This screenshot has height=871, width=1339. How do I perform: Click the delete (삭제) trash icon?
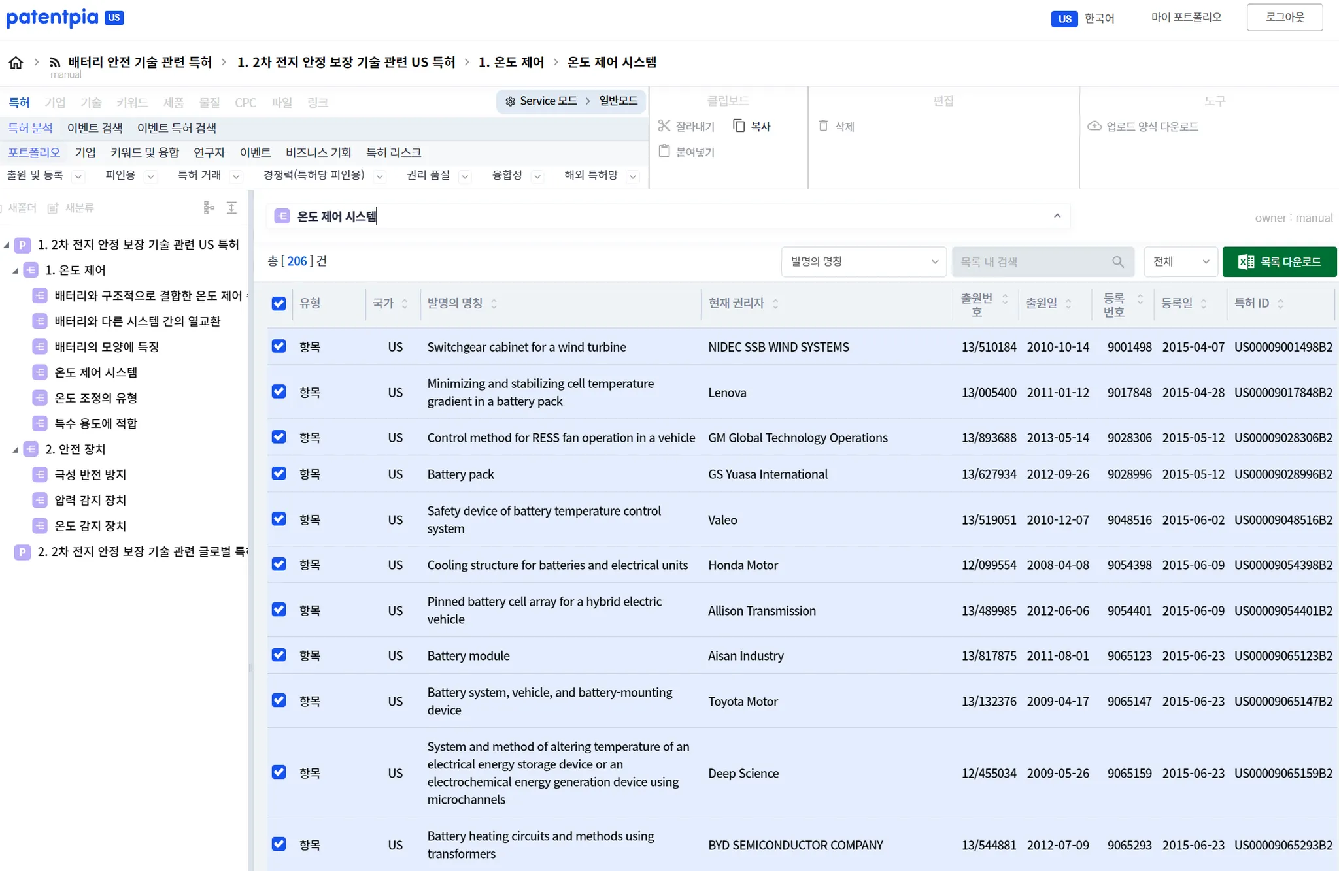click(823, 125)
